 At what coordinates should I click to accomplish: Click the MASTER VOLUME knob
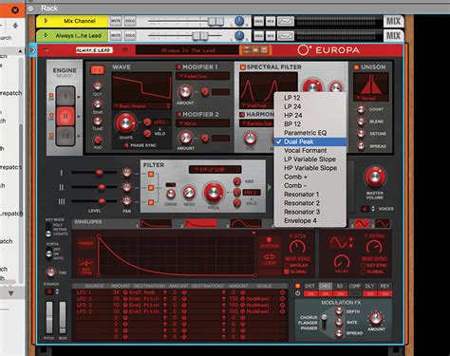[375, 178]
